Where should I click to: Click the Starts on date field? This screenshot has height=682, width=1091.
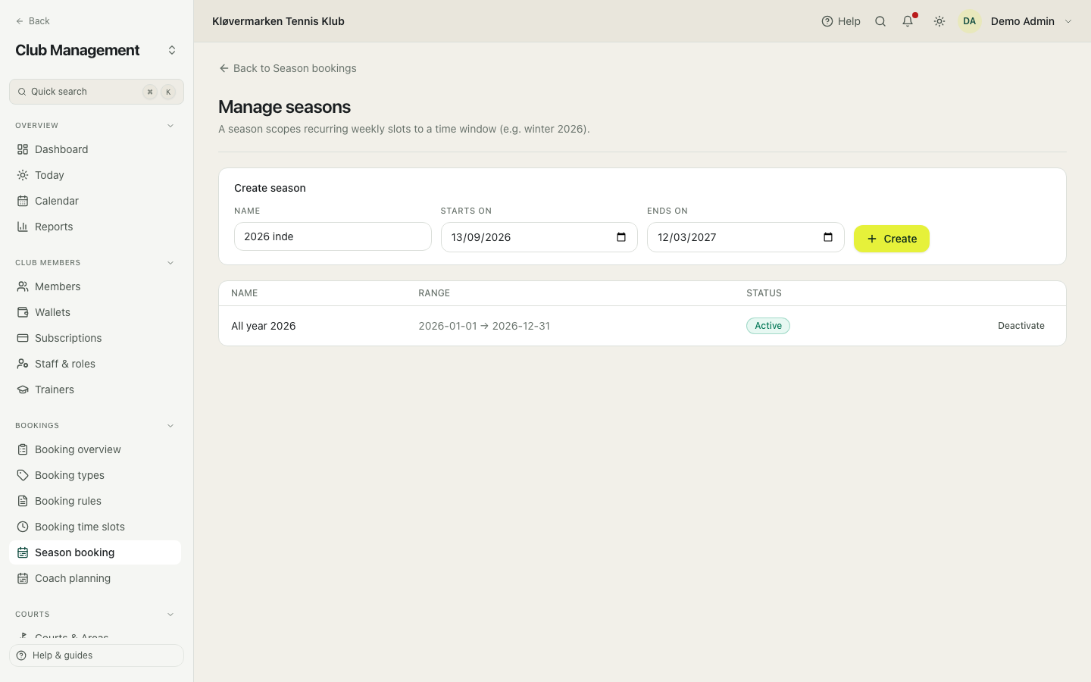coord(539,237)
